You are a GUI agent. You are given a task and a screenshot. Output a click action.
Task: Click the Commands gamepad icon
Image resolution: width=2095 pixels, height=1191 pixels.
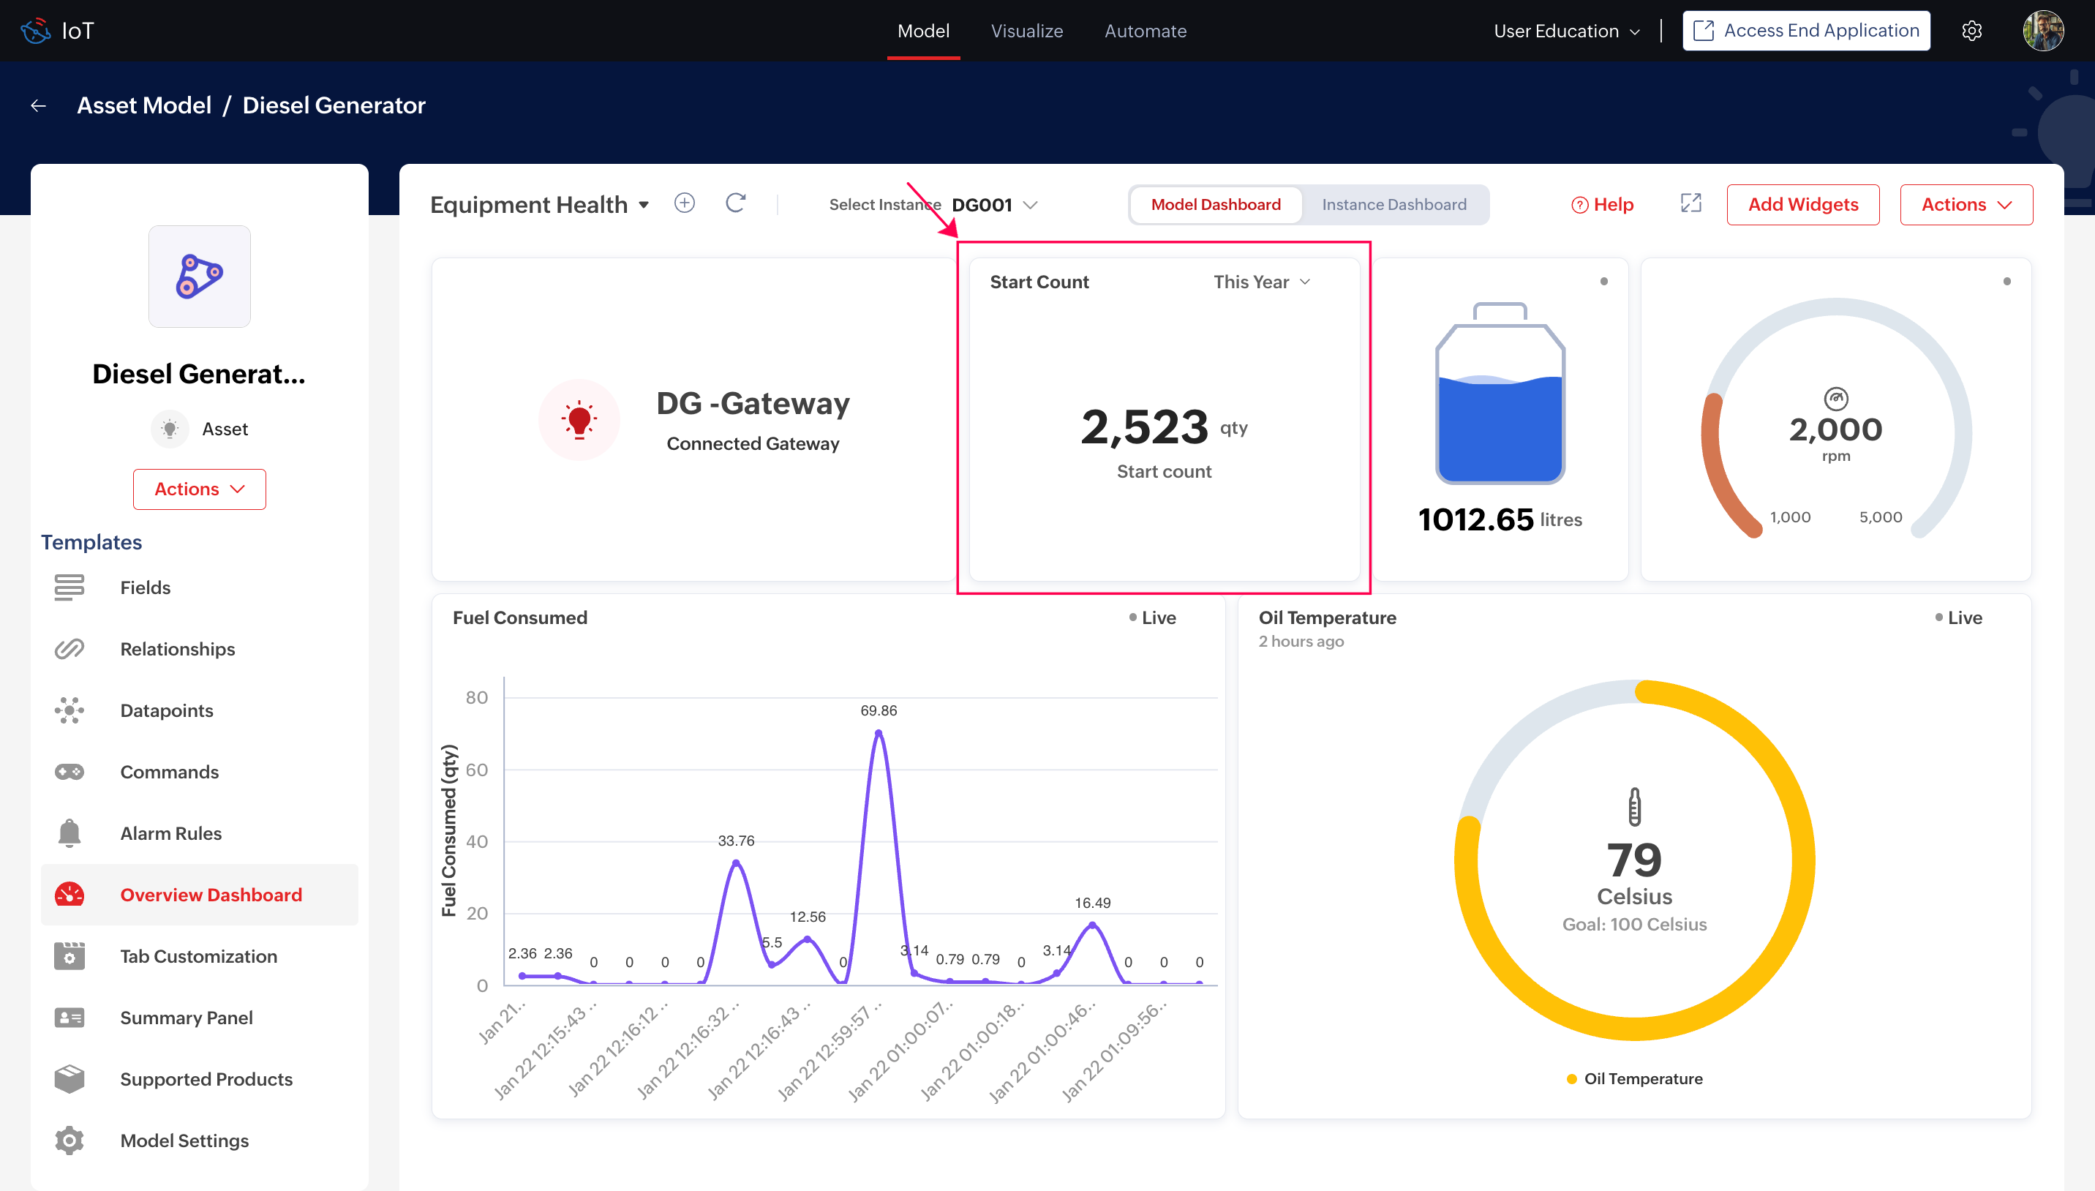[69, 771]
